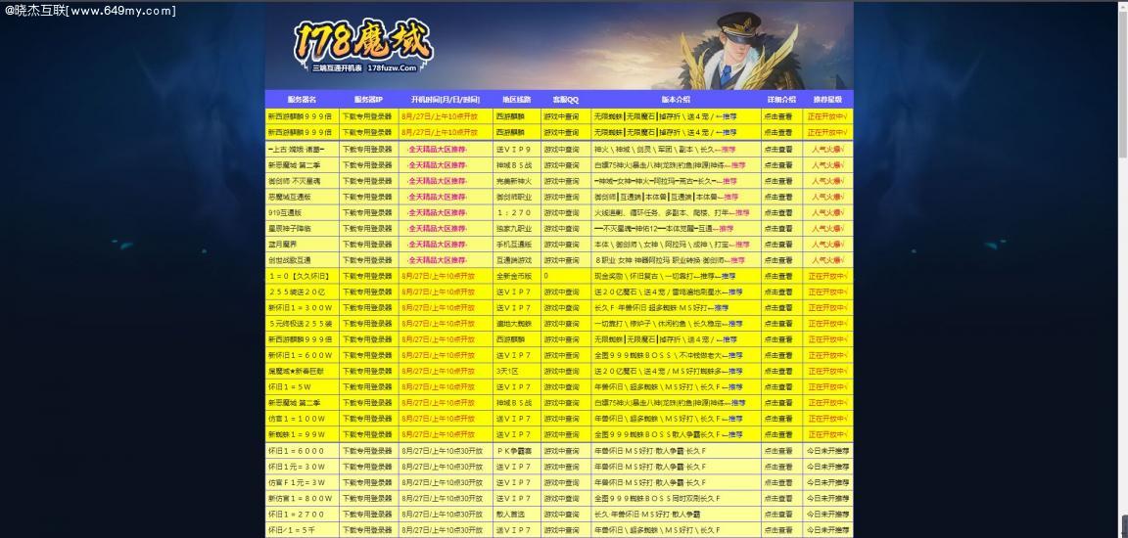The image size is (1128, 538).
Task: Click 点击查看 in the 新仿官1=800W row
Action: pyautogui.click(x=778, y=499)
